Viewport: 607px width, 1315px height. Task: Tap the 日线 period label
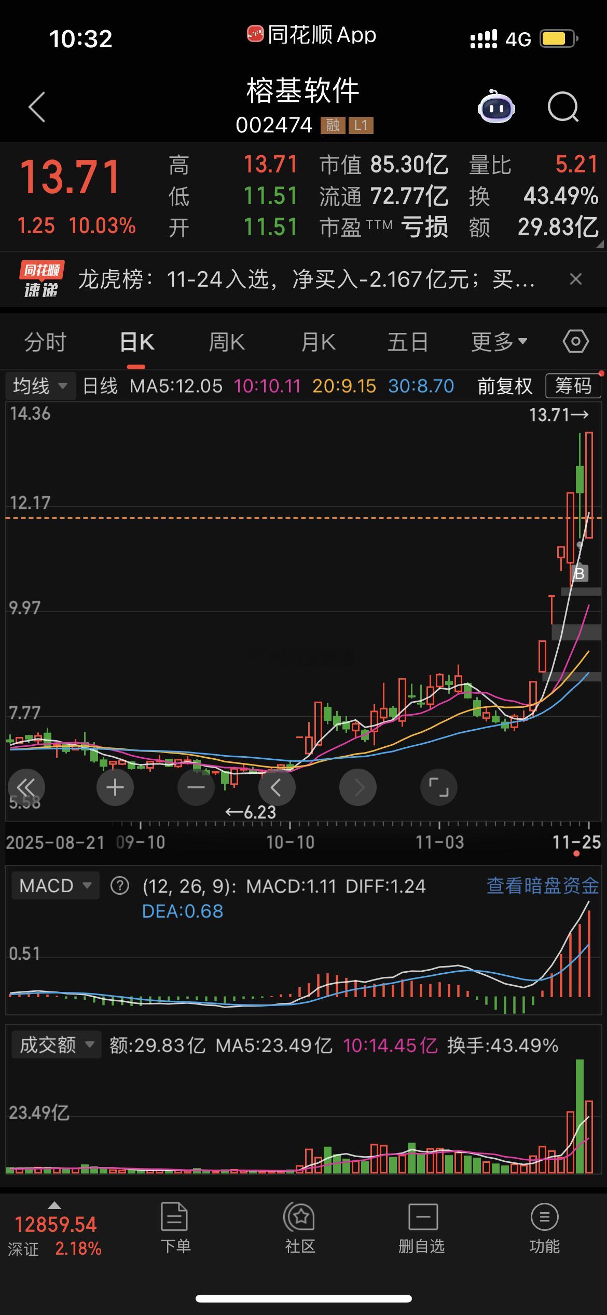point(100,386)
